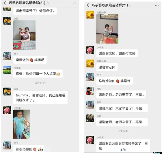Tap the back arrow in right chat header
Screen dimensions: 162x154
click(88, 5)
